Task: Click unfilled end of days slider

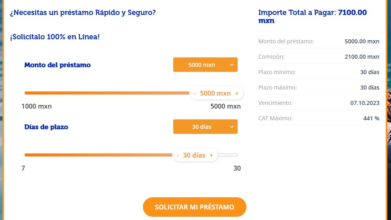Action: point(228,155)
